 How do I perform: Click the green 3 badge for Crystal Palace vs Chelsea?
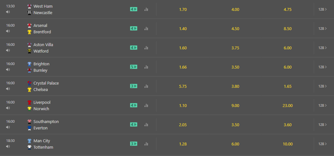(x=134, y=86)
